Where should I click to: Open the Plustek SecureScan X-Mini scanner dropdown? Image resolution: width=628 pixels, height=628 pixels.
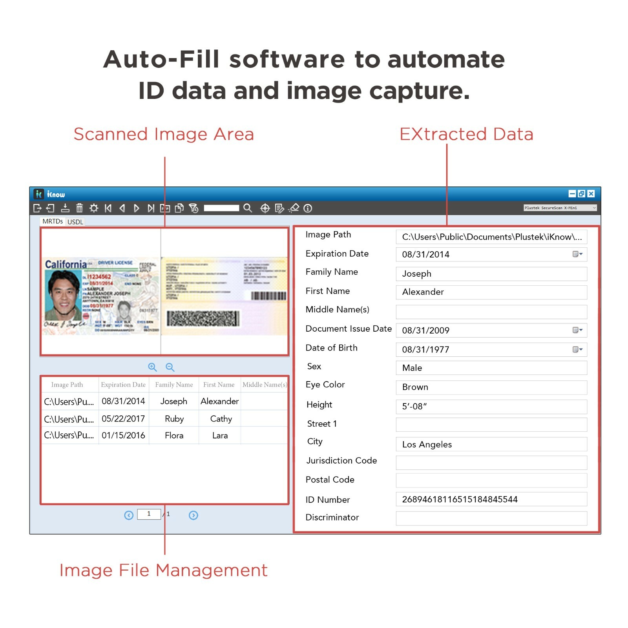click(x=559, y=208)
